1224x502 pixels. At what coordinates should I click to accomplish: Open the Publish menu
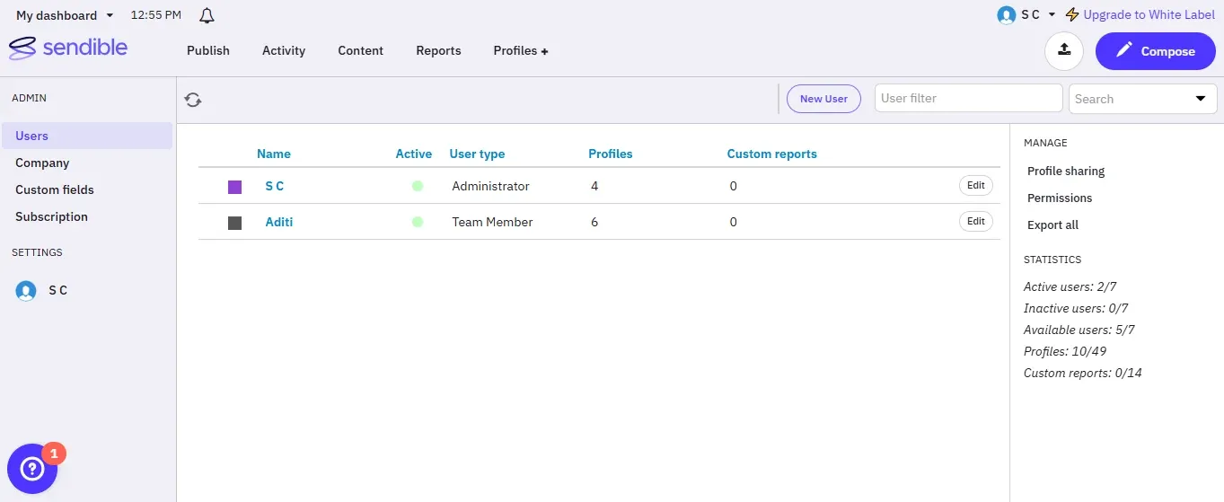pyautogui.click(x=208, y=51)
